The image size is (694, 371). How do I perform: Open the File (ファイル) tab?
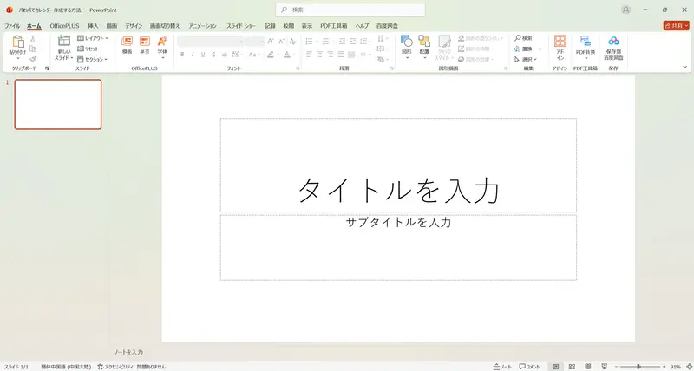(12, 26)
